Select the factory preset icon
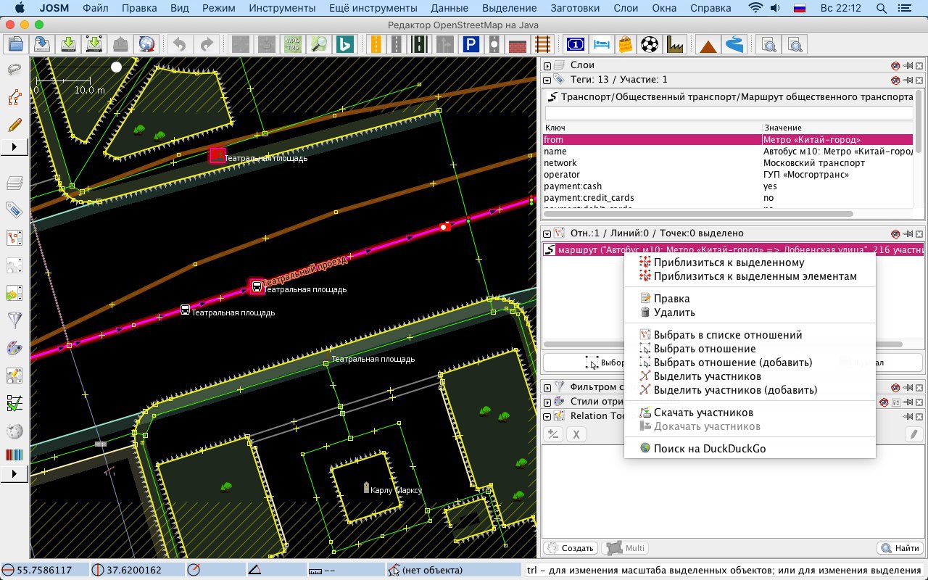The width and height of the screenshot is (928, 580). (675, 44)
